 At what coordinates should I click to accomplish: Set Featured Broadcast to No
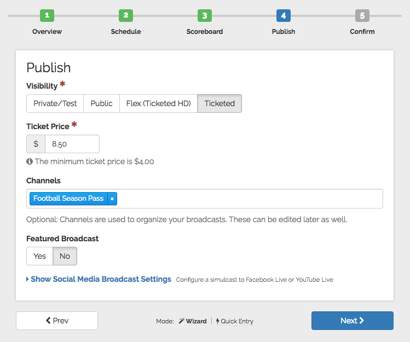point(65,256)
